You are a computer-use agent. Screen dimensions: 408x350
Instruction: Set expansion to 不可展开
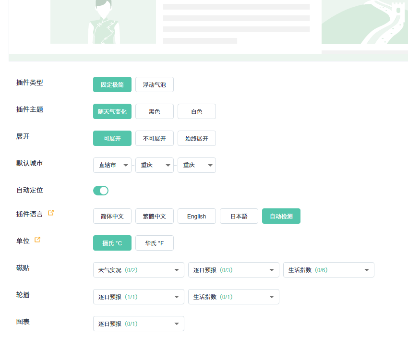pyautogui.click(x=155, y=138)
